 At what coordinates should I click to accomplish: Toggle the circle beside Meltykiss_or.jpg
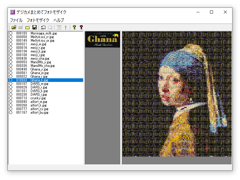(10, 40)
